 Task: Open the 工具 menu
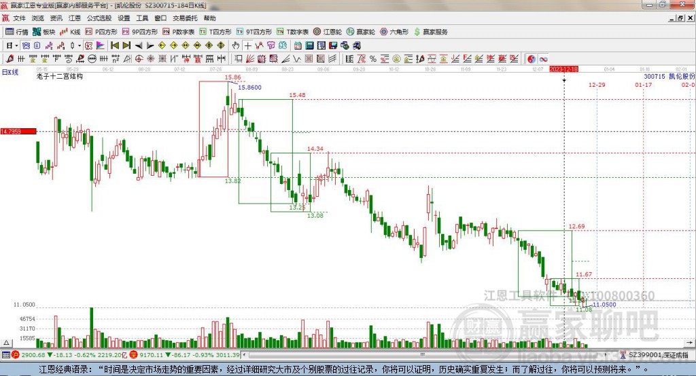(x=142, y=18)
